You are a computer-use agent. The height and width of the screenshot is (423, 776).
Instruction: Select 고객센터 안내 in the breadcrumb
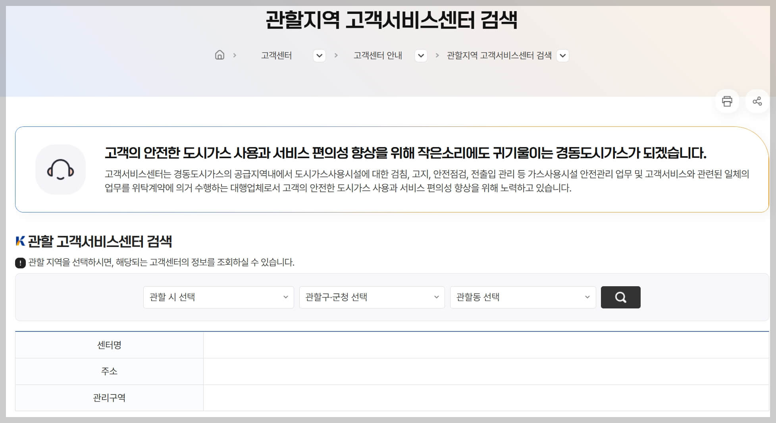(377, 56)
